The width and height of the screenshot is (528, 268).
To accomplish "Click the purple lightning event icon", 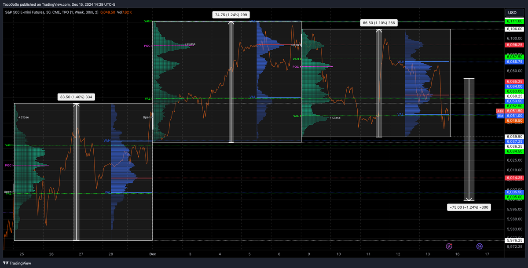I will coord(449,246).
